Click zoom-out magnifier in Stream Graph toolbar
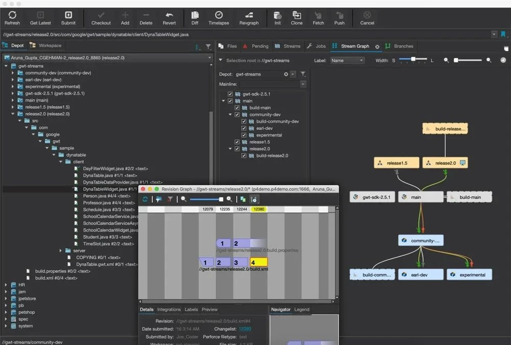 coord(446,60)
